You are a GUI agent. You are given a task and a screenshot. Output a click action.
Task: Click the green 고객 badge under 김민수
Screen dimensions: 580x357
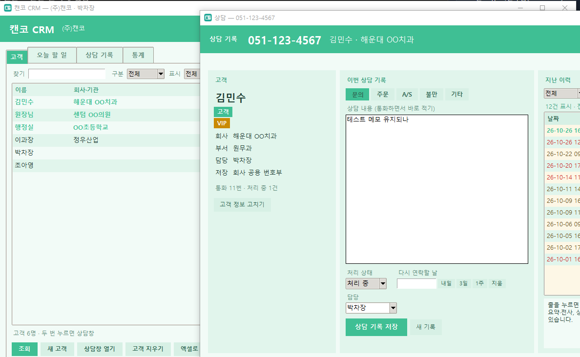[x=223, y=112]
